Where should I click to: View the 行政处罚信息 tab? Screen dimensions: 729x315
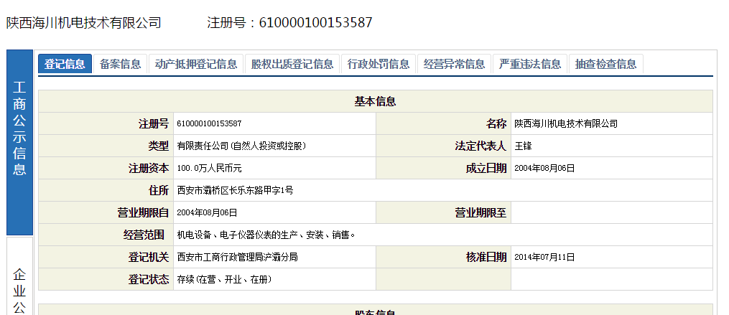tap(379, 64)
